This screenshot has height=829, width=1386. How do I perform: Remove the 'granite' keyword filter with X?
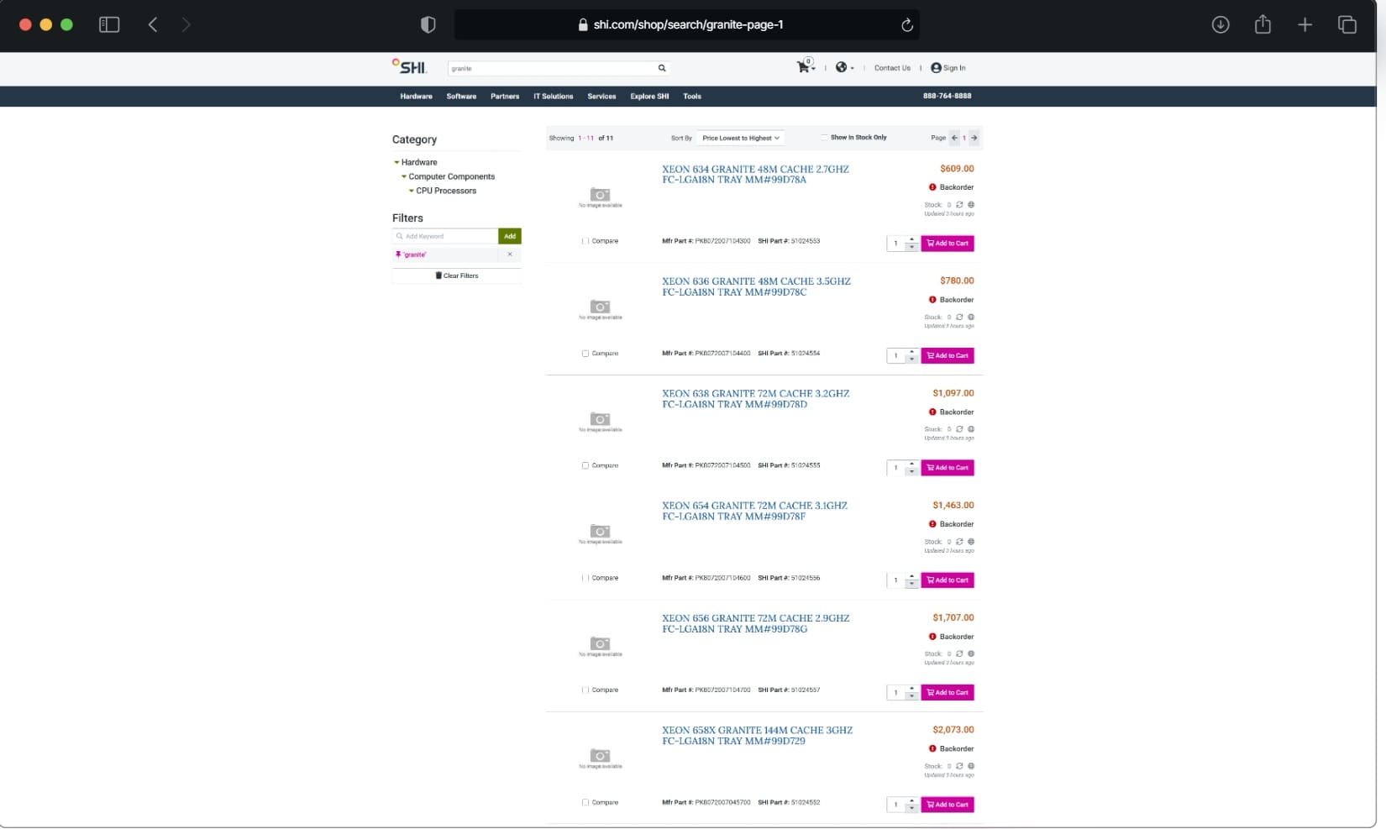(510, 254)
